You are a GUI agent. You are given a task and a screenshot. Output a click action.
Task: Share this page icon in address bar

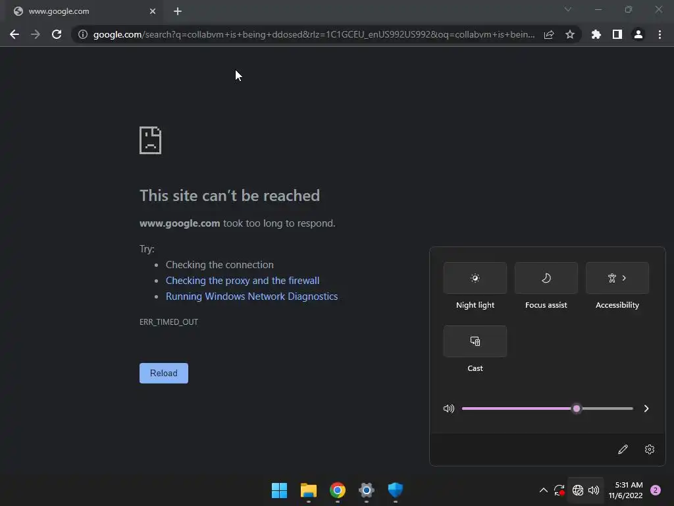click(549, 34)
